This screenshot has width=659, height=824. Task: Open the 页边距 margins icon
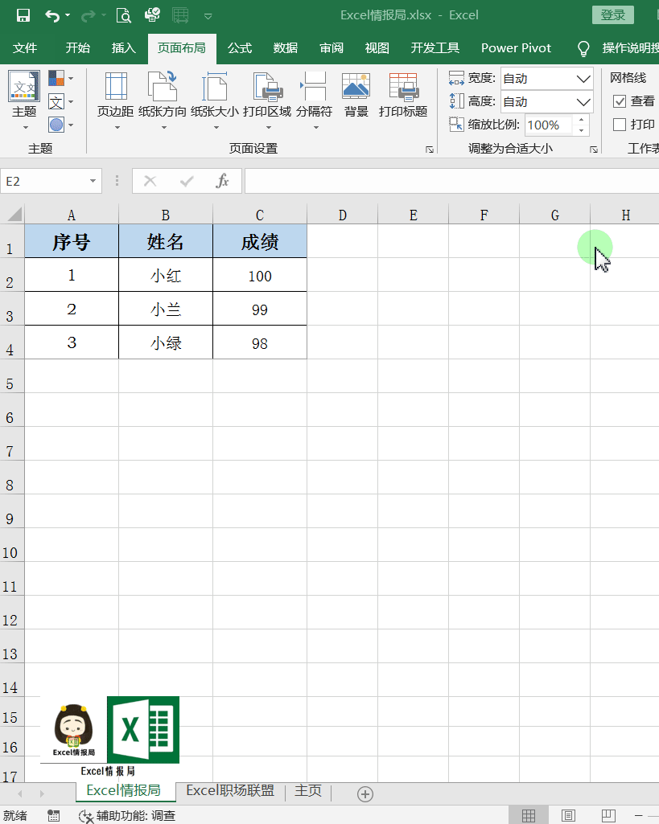click(x=115, y=87)
